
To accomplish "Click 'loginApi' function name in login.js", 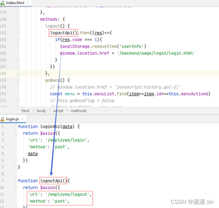I will tap(50, 127).
